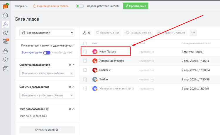Screen dimensions: 220x135
Task: Open the leads database sidebar icon
Action: [6, 24]
